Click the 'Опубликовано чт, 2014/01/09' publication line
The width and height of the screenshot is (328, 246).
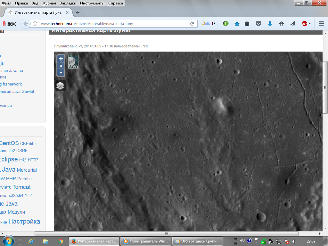pyautogui.click(x=101, y=46)
